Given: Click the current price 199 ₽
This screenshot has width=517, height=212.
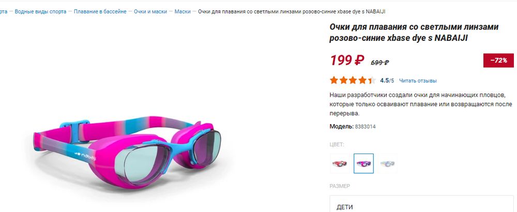Looking at the screenshot, I should coord(347,60).
